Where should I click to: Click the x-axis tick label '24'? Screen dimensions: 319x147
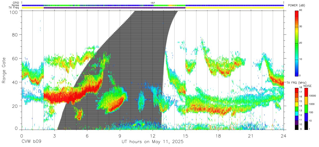pyautogui.click(x=284, y=136)
